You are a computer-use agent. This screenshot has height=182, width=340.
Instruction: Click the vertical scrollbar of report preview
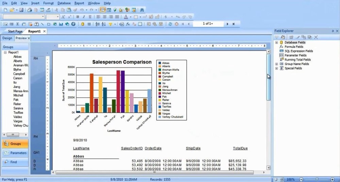click(x=268, y=77)
